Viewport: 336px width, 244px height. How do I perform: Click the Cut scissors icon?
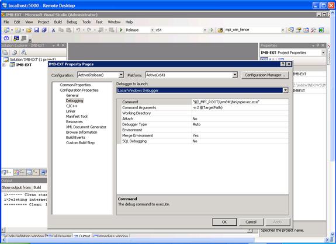(x=54, y=30)
